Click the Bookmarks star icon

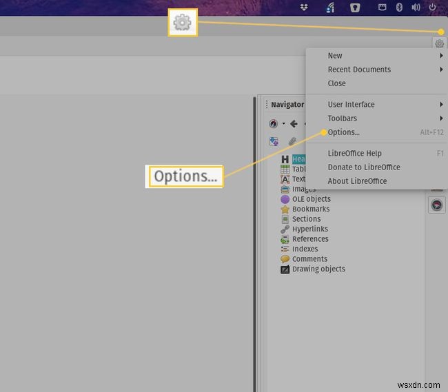(x=285, y=209)
